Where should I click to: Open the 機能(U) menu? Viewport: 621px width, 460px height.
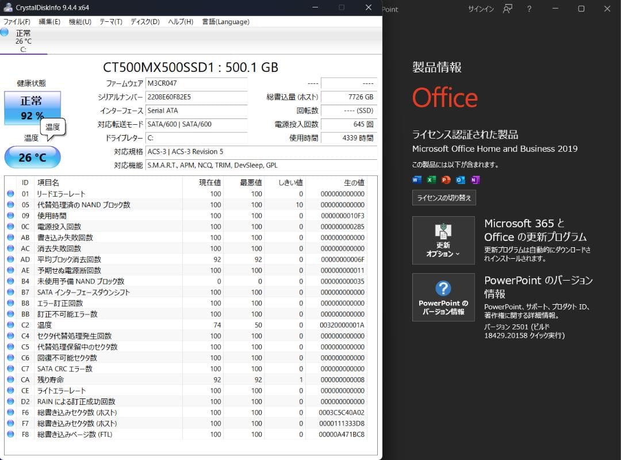79,21
